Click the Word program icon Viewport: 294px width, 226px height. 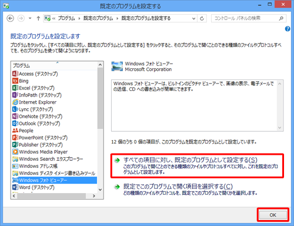pos(15,187)
